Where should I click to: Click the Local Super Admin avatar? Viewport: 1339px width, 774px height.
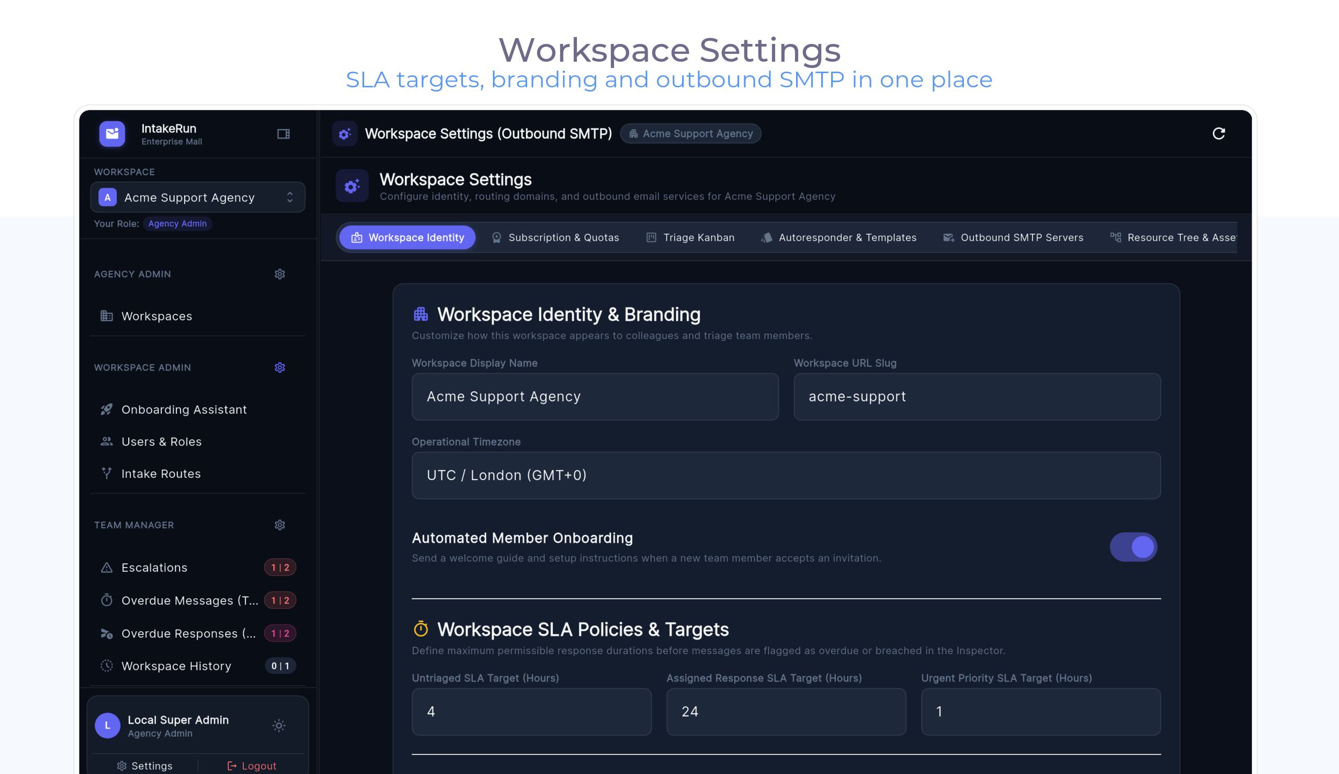point(107,726)
